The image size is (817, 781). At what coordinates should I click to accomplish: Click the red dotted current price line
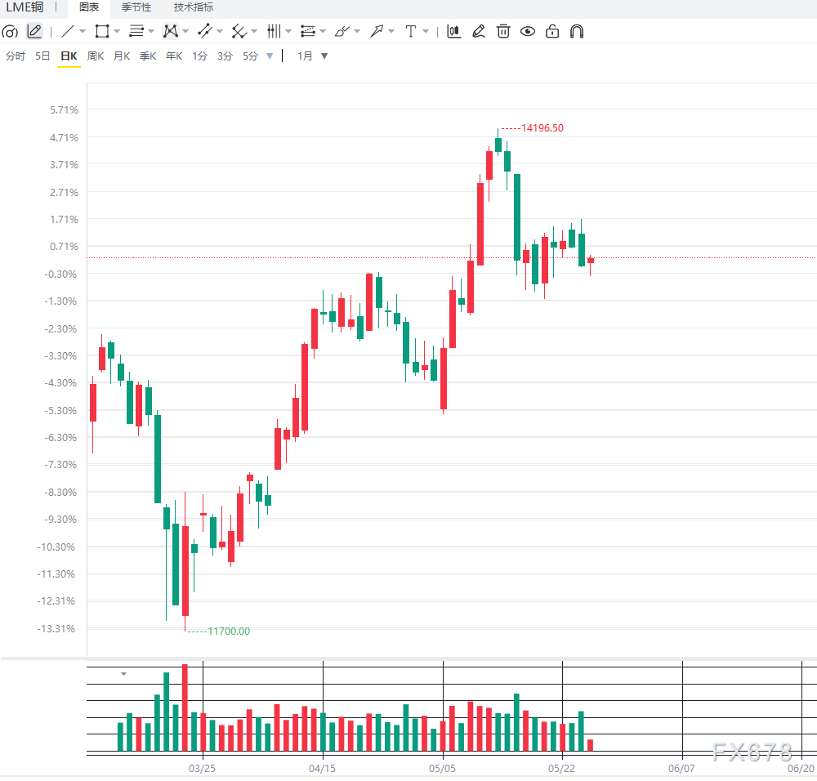[x=451, y=257]
